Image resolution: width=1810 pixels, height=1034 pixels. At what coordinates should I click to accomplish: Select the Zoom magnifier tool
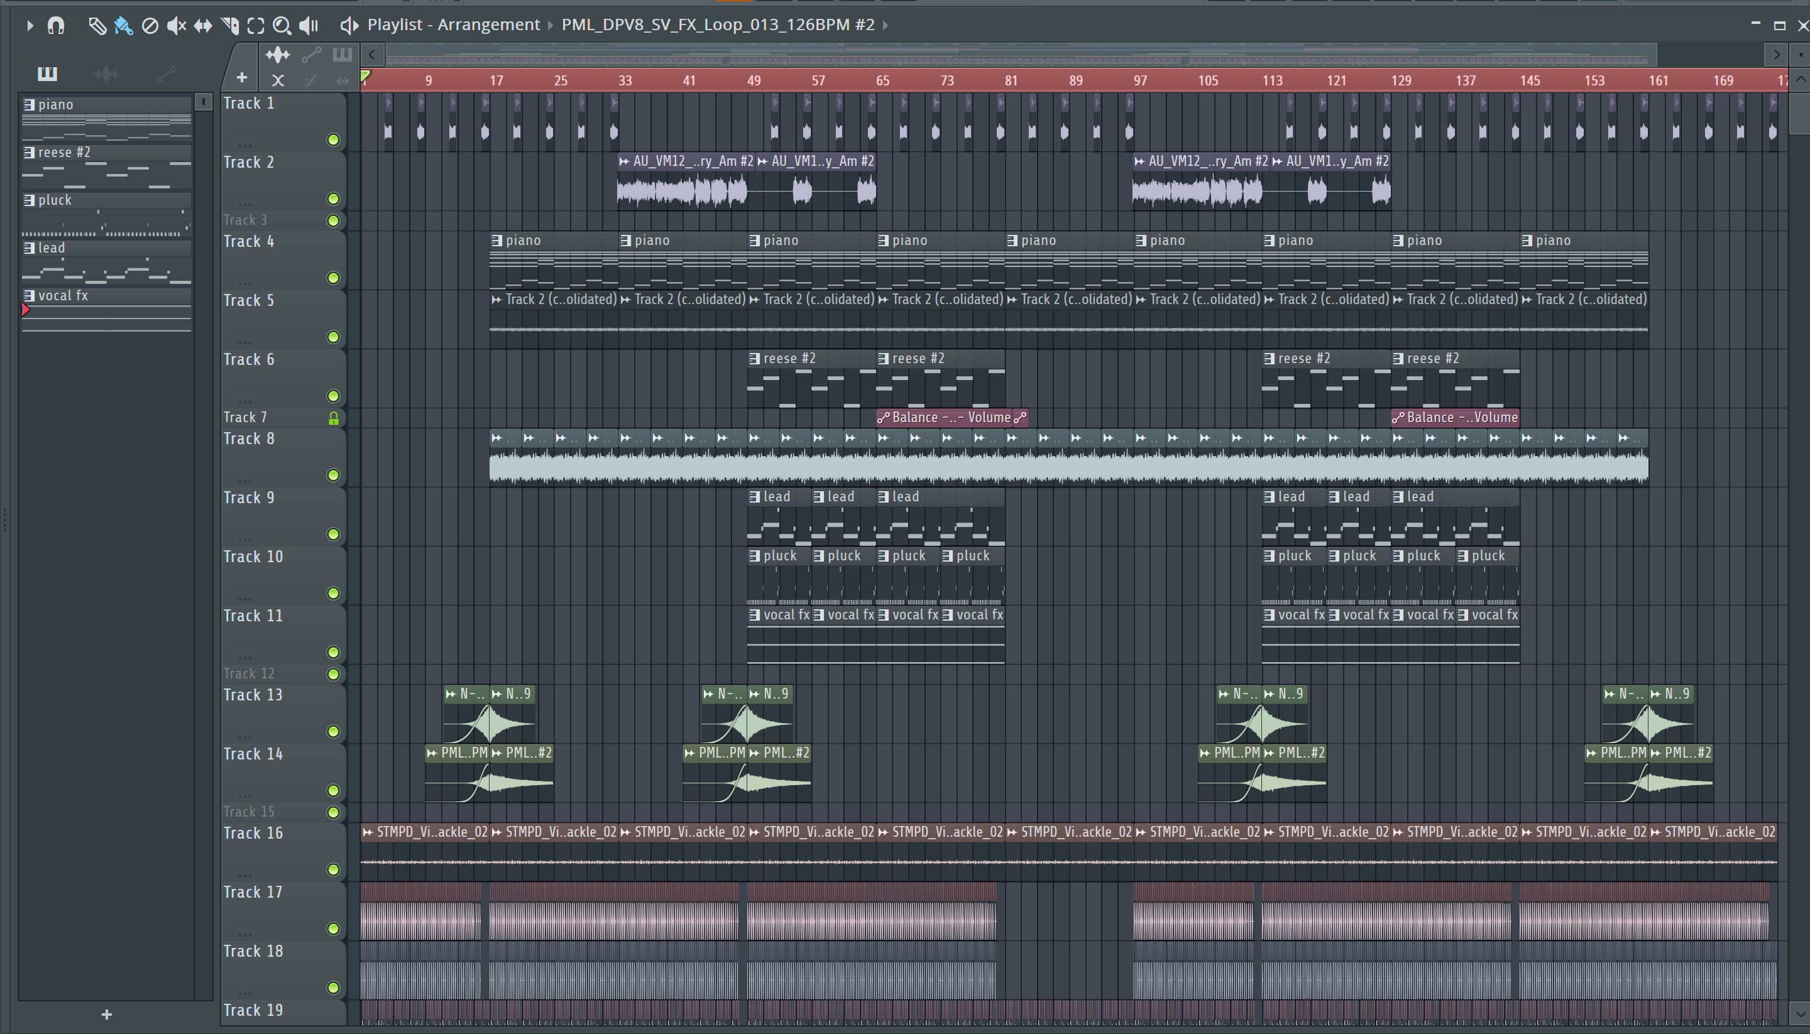click(282, 26)
